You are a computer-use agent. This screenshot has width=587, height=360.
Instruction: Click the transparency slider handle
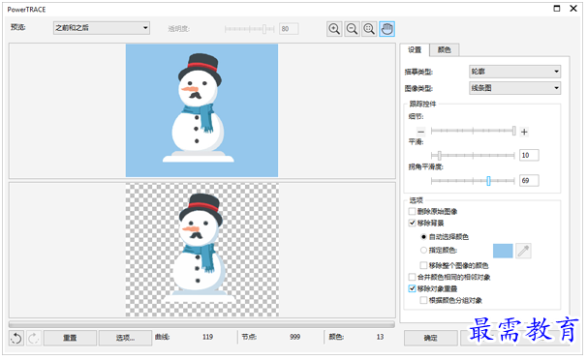264,29
